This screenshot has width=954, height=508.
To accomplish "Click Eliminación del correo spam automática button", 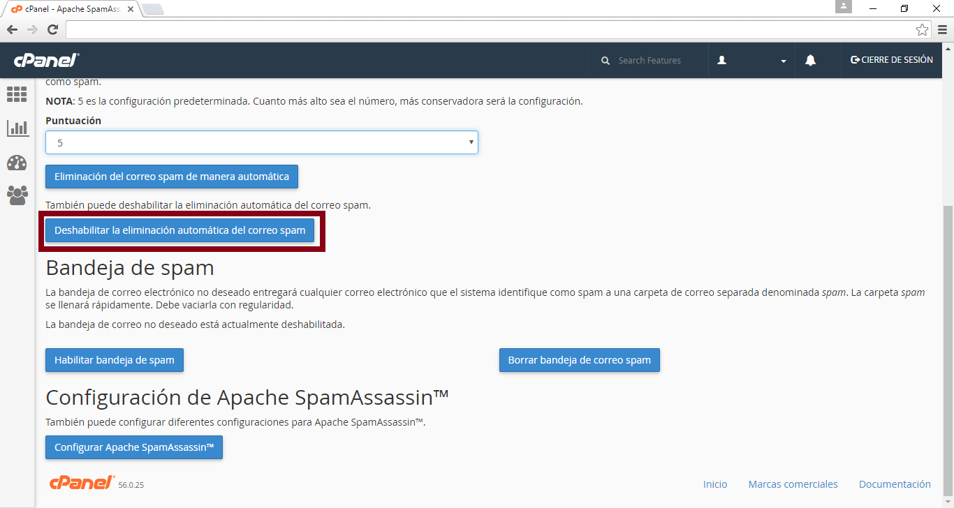I will point(172,177).
